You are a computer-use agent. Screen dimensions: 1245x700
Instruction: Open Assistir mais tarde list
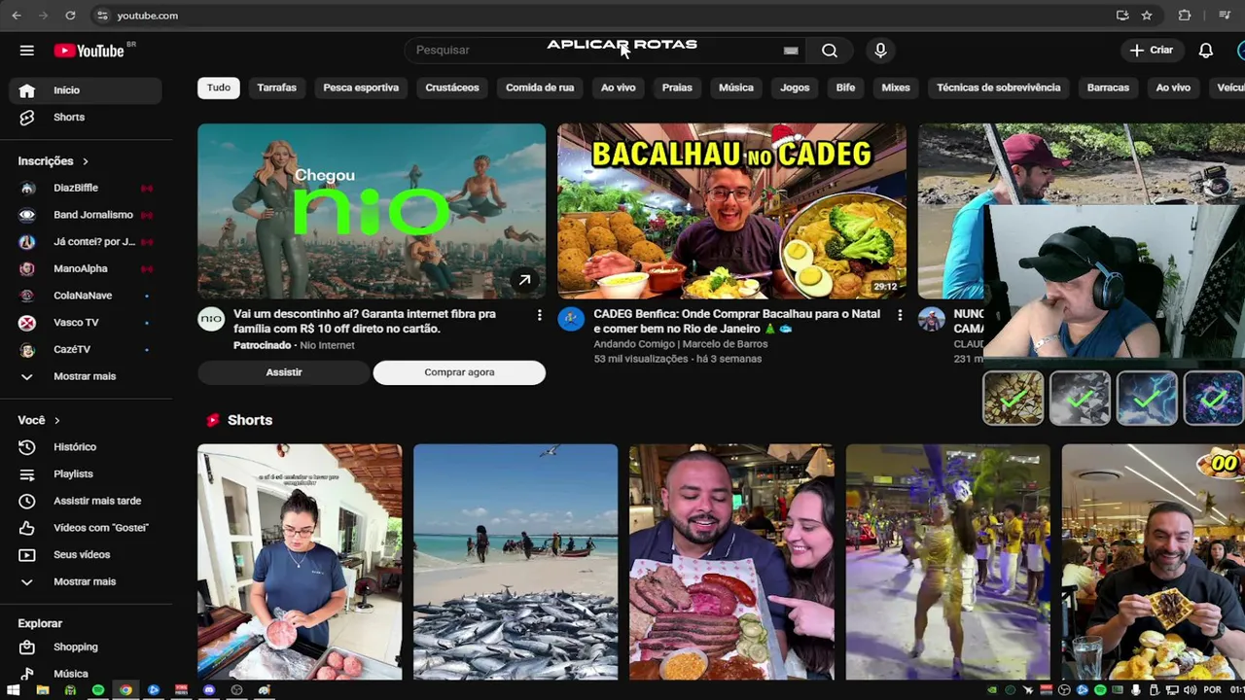pos(86,501)
